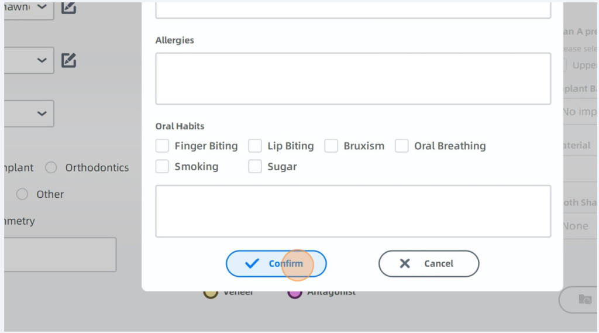Click the second edit pencil icon
Image resolution: width=599 pixels, height=333 pixels.
[x=69, y=60]
